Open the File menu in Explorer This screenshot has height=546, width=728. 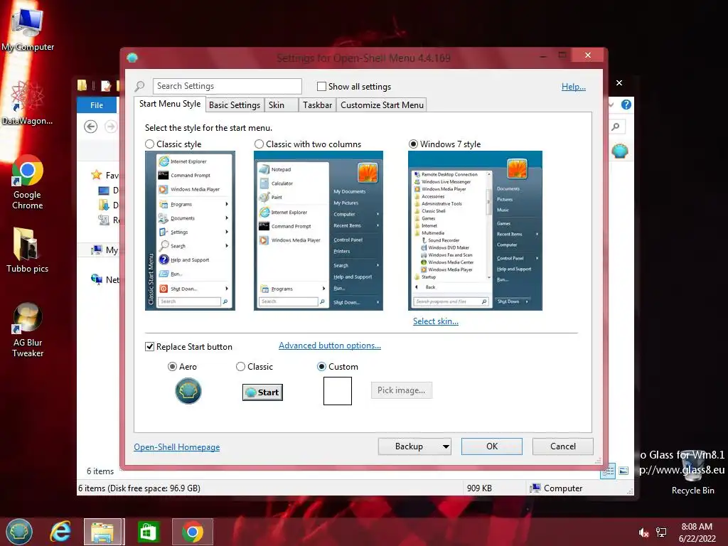97,105
